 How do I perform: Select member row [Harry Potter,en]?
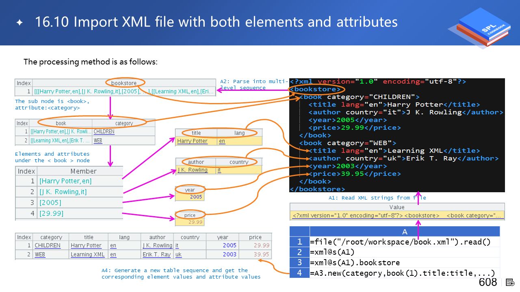[65, 181]
